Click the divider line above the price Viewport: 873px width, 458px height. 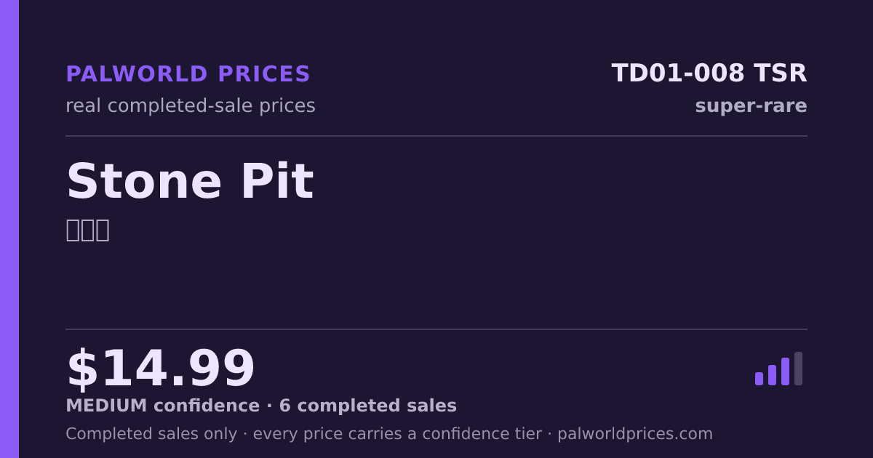click(x=436, y=329)
